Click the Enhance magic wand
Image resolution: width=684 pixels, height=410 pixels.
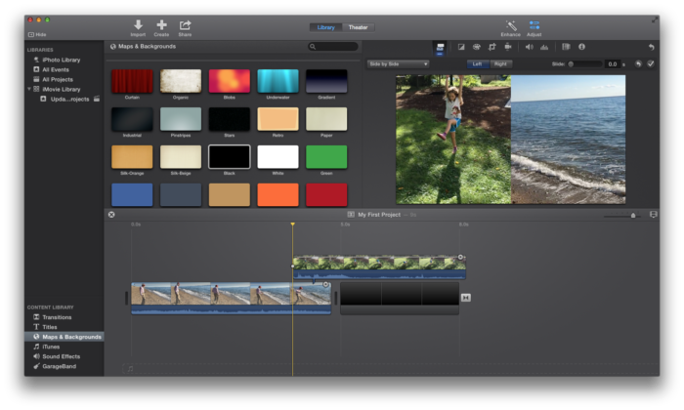click(511, 24)
